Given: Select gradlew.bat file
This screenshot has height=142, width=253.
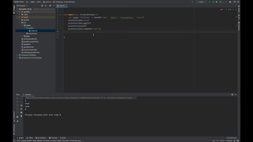Looking at the screenshot, I should [x=28, y=47].
